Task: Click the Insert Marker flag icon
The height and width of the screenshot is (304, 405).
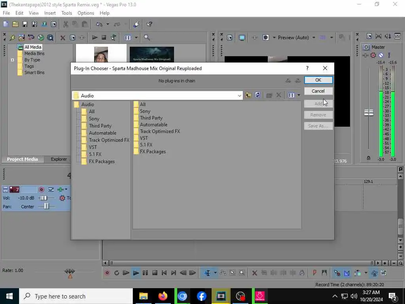Action: [314, 273]
